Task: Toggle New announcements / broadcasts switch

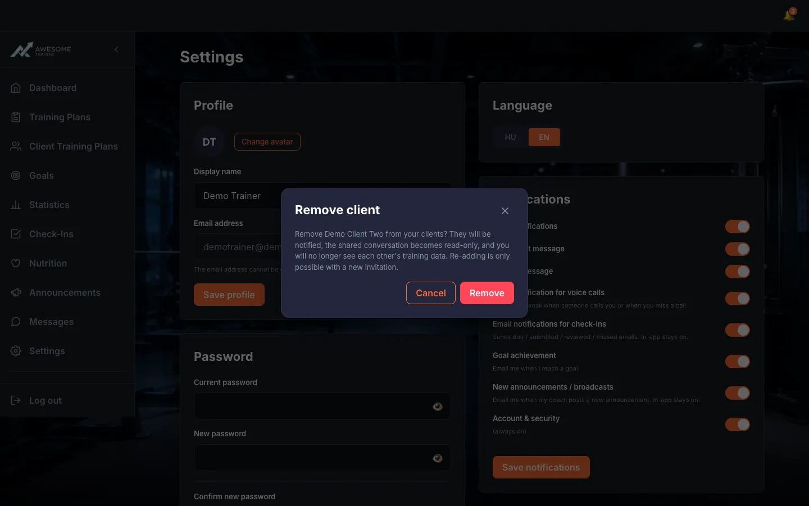Action: pos(738,393)
